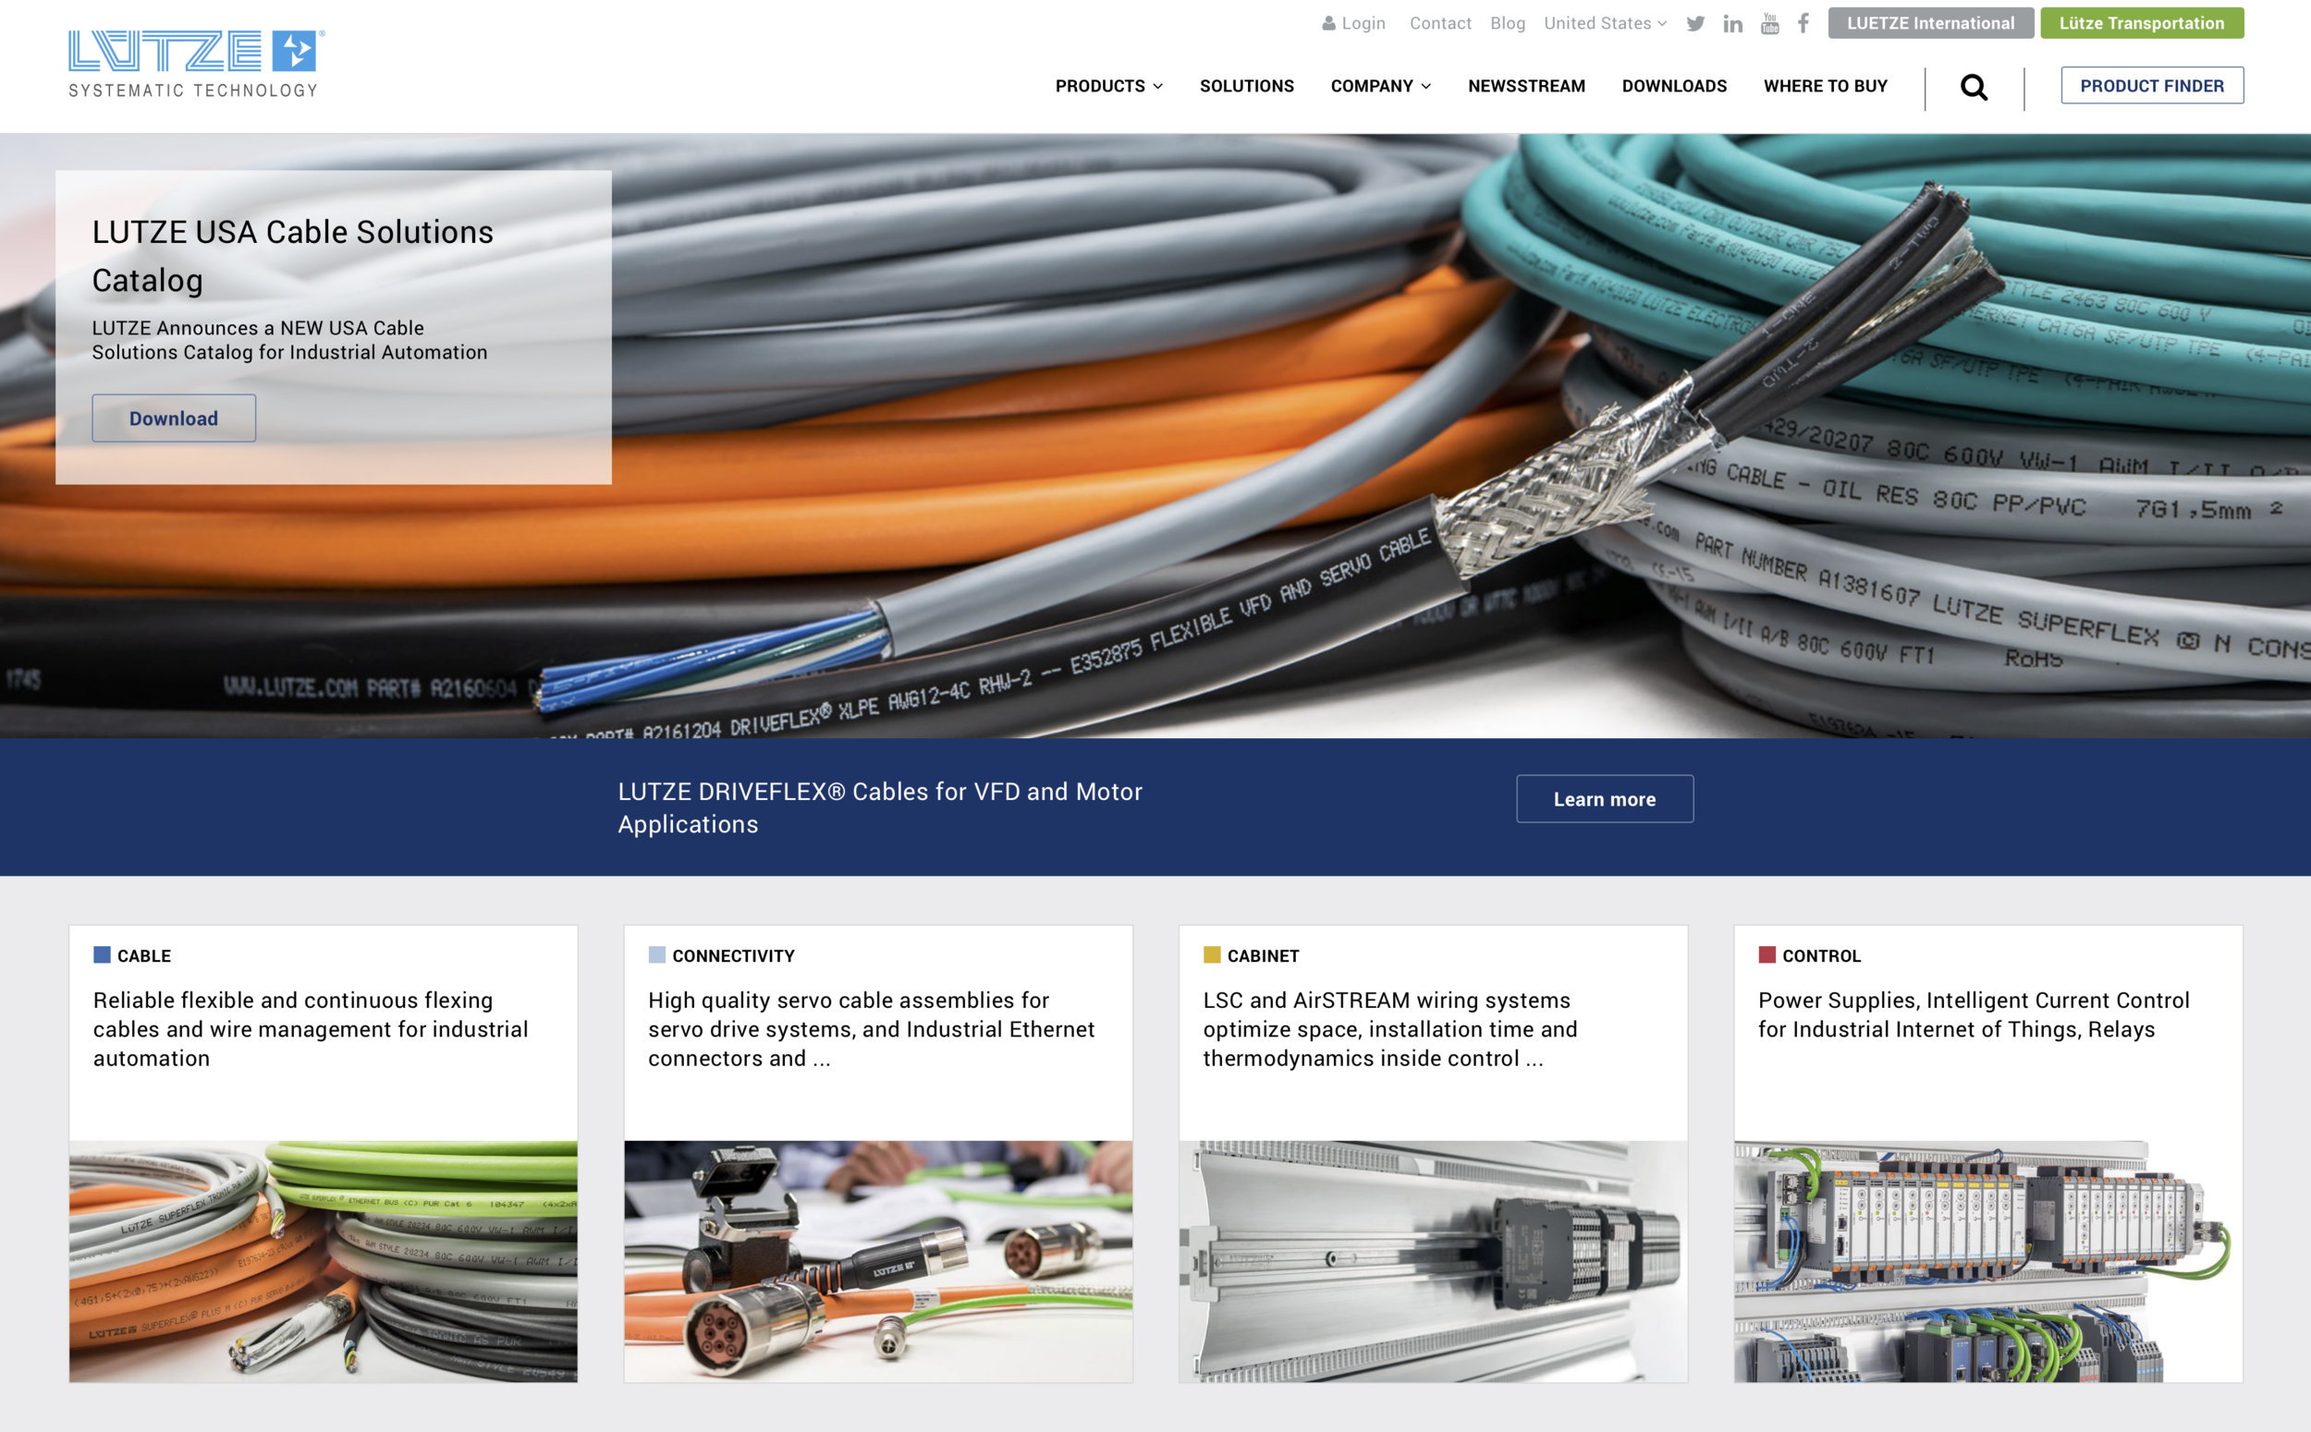Click the LUETZE International button
The height and width of the screenshot is (1432, 2311).
[x=1930, y=23]
